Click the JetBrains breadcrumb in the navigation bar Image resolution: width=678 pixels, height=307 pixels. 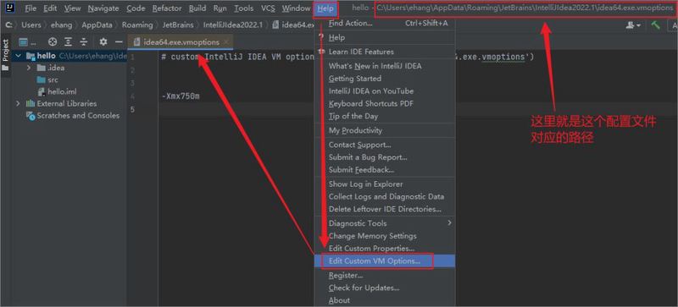tap(178, 25)
